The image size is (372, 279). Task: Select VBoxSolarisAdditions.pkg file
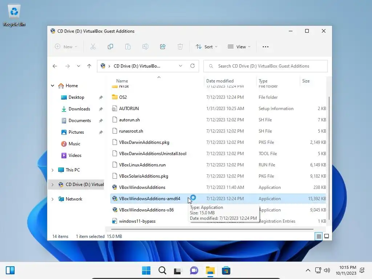(x=143, y=176)
